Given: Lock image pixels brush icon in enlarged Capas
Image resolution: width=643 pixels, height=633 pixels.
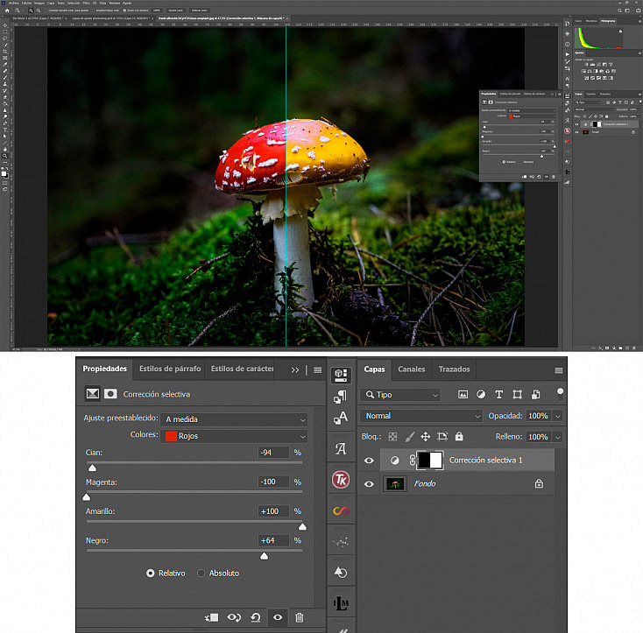Looking at the screenshot, I should (x=409, y=436).
